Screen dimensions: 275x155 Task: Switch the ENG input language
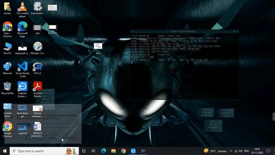(x=246, y=151)
